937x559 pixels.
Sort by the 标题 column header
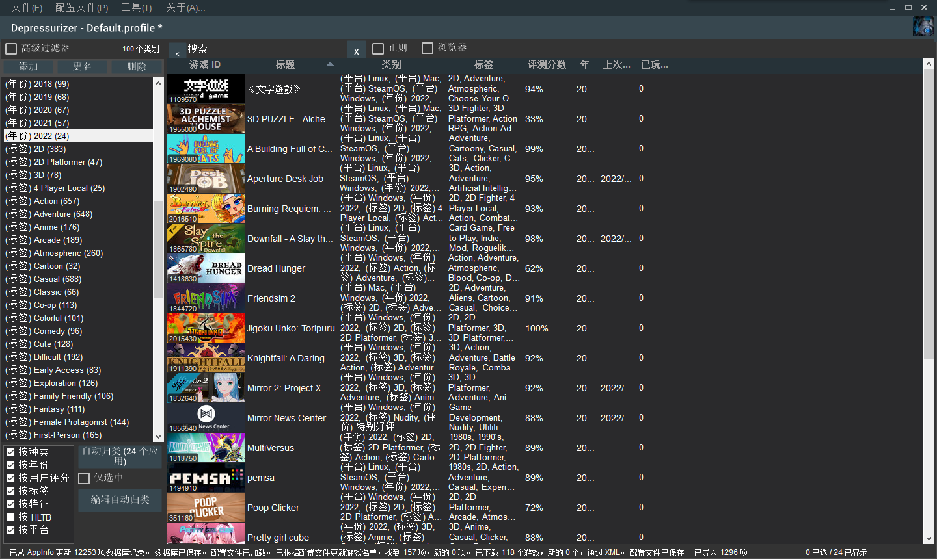coord(286,65)
